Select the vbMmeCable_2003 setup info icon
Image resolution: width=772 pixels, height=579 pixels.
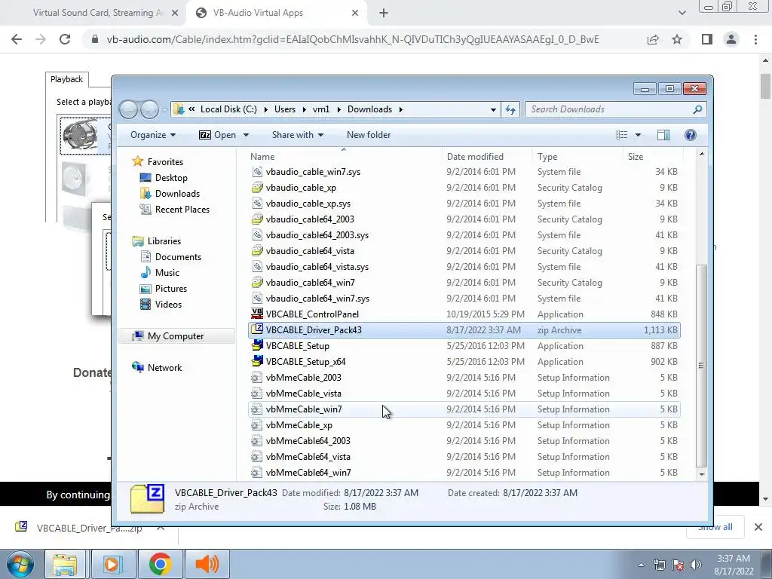(x=256, y=377)
